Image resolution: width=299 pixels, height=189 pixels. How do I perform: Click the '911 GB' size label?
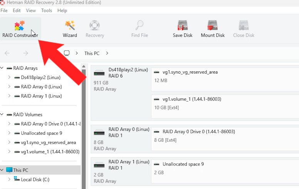(x=101, y=83)
